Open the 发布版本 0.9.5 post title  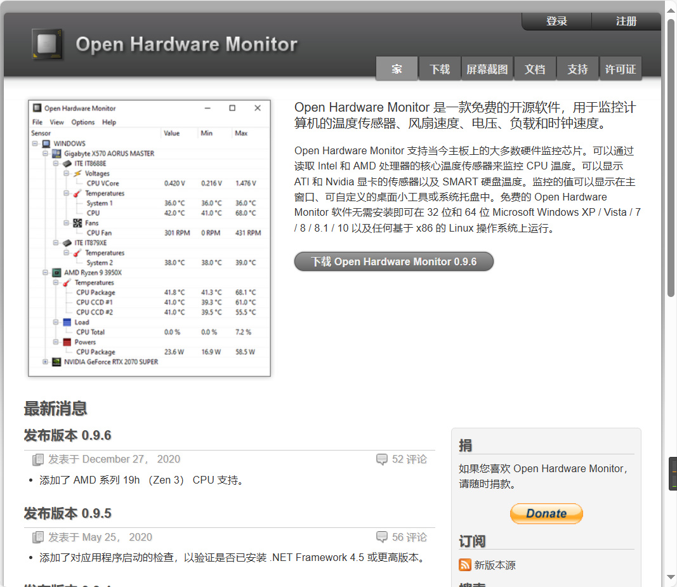pyautogui.click(x=68, y=513)
